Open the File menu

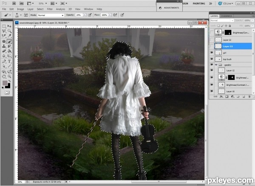[4, 9]
